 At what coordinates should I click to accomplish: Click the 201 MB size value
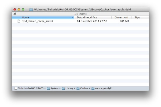point(124,21)
